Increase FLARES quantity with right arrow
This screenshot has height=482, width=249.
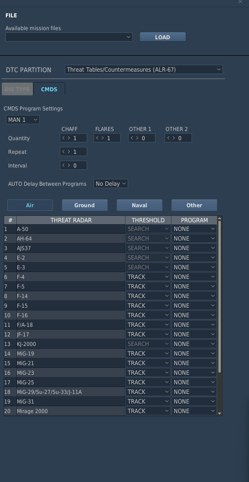click(103, 138)
